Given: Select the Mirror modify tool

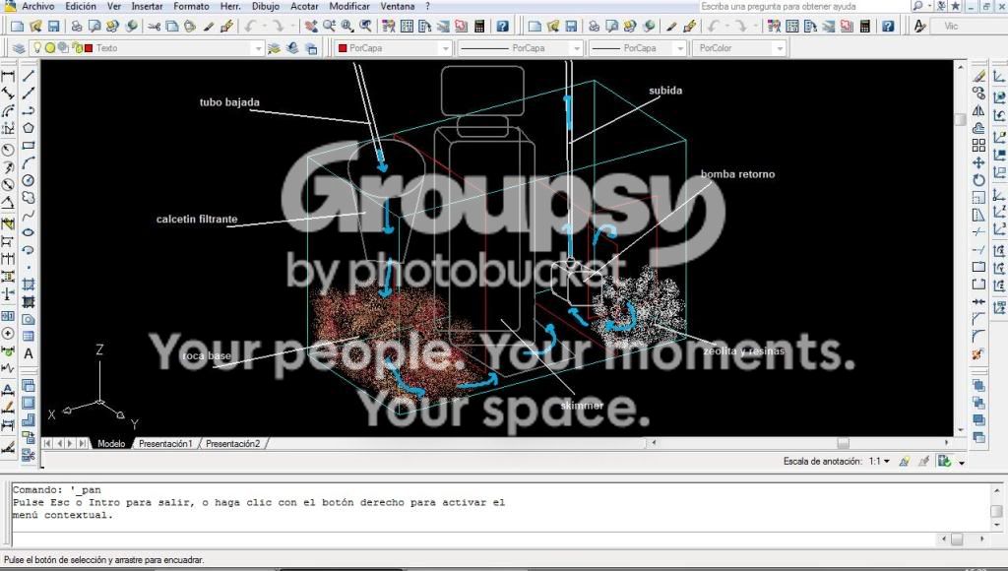Looking at the screenshot, I should tap(978, 110).
